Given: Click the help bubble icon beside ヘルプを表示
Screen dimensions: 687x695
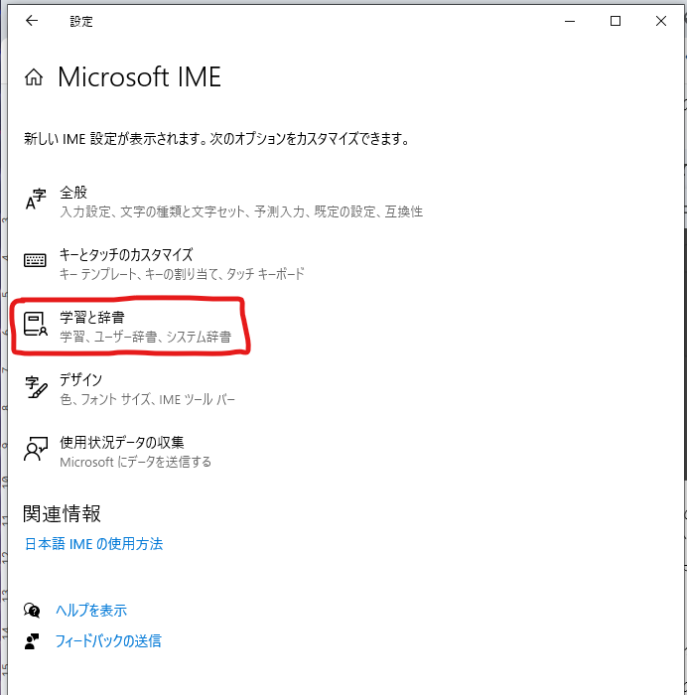Looking at the screenshot, I should 33,610.
